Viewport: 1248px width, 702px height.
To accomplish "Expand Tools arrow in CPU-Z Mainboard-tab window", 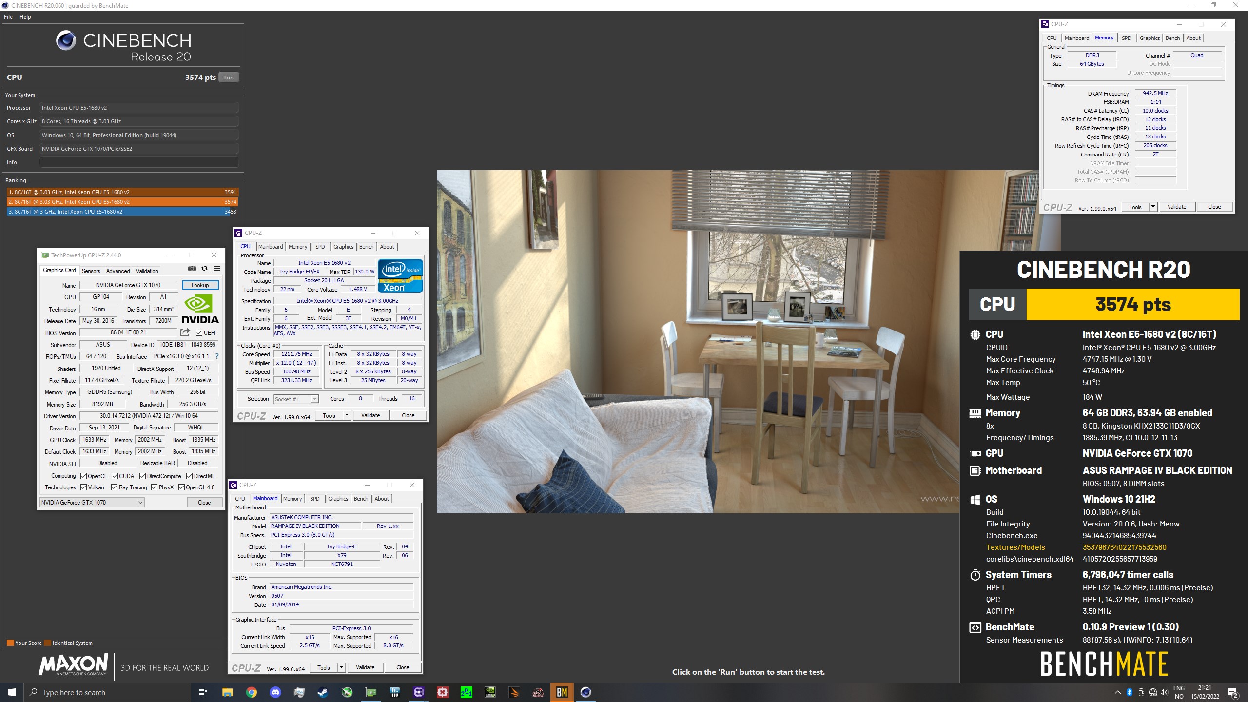I will 341,667.
